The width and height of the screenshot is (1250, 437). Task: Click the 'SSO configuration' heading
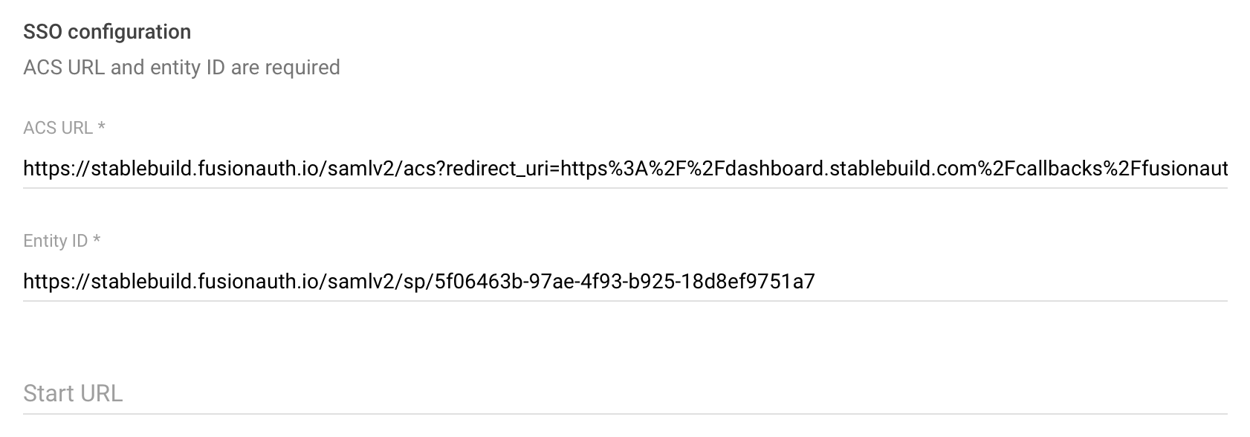point(107,32)
